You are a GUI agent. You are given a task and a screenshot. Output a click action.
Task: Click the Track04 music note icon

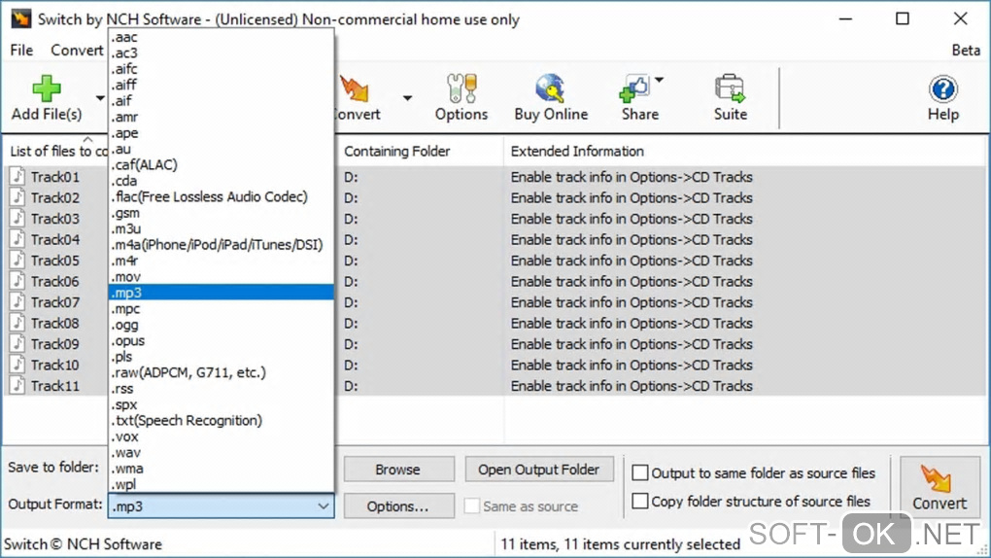coord(17,239)
